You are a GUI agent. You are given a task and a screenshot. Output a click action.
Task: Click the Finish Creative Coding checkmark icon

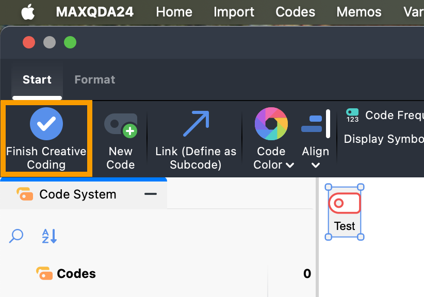pos(46,124)
